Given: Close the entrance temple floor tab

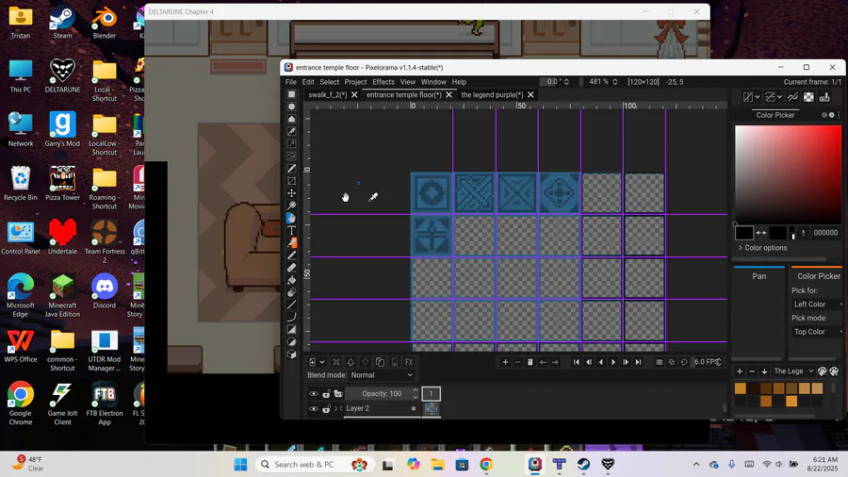Looking at the screenshot, I should (448, 94).
